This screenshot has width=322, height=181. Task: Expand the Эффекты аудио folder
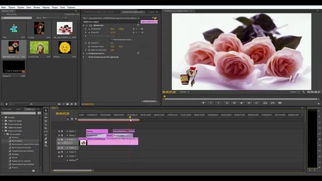3,121
